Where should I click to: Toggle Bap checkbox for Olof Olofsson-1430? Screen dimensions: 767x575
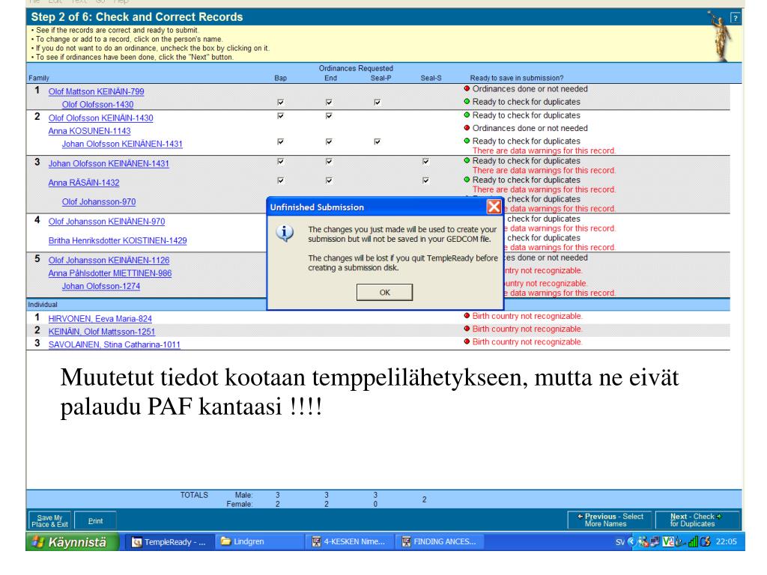(x=280, y=102)
